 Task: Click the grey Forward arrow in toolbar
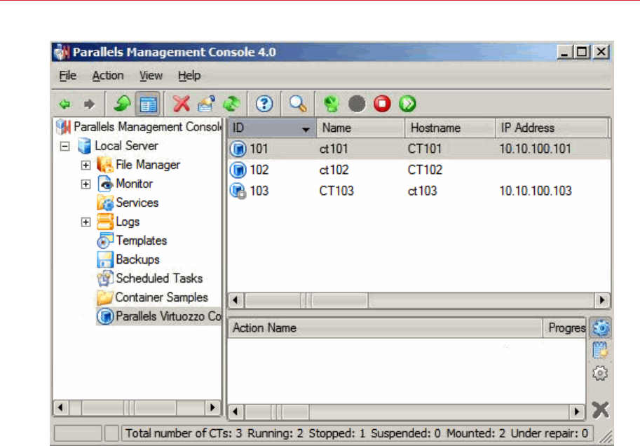coord(90,104)
